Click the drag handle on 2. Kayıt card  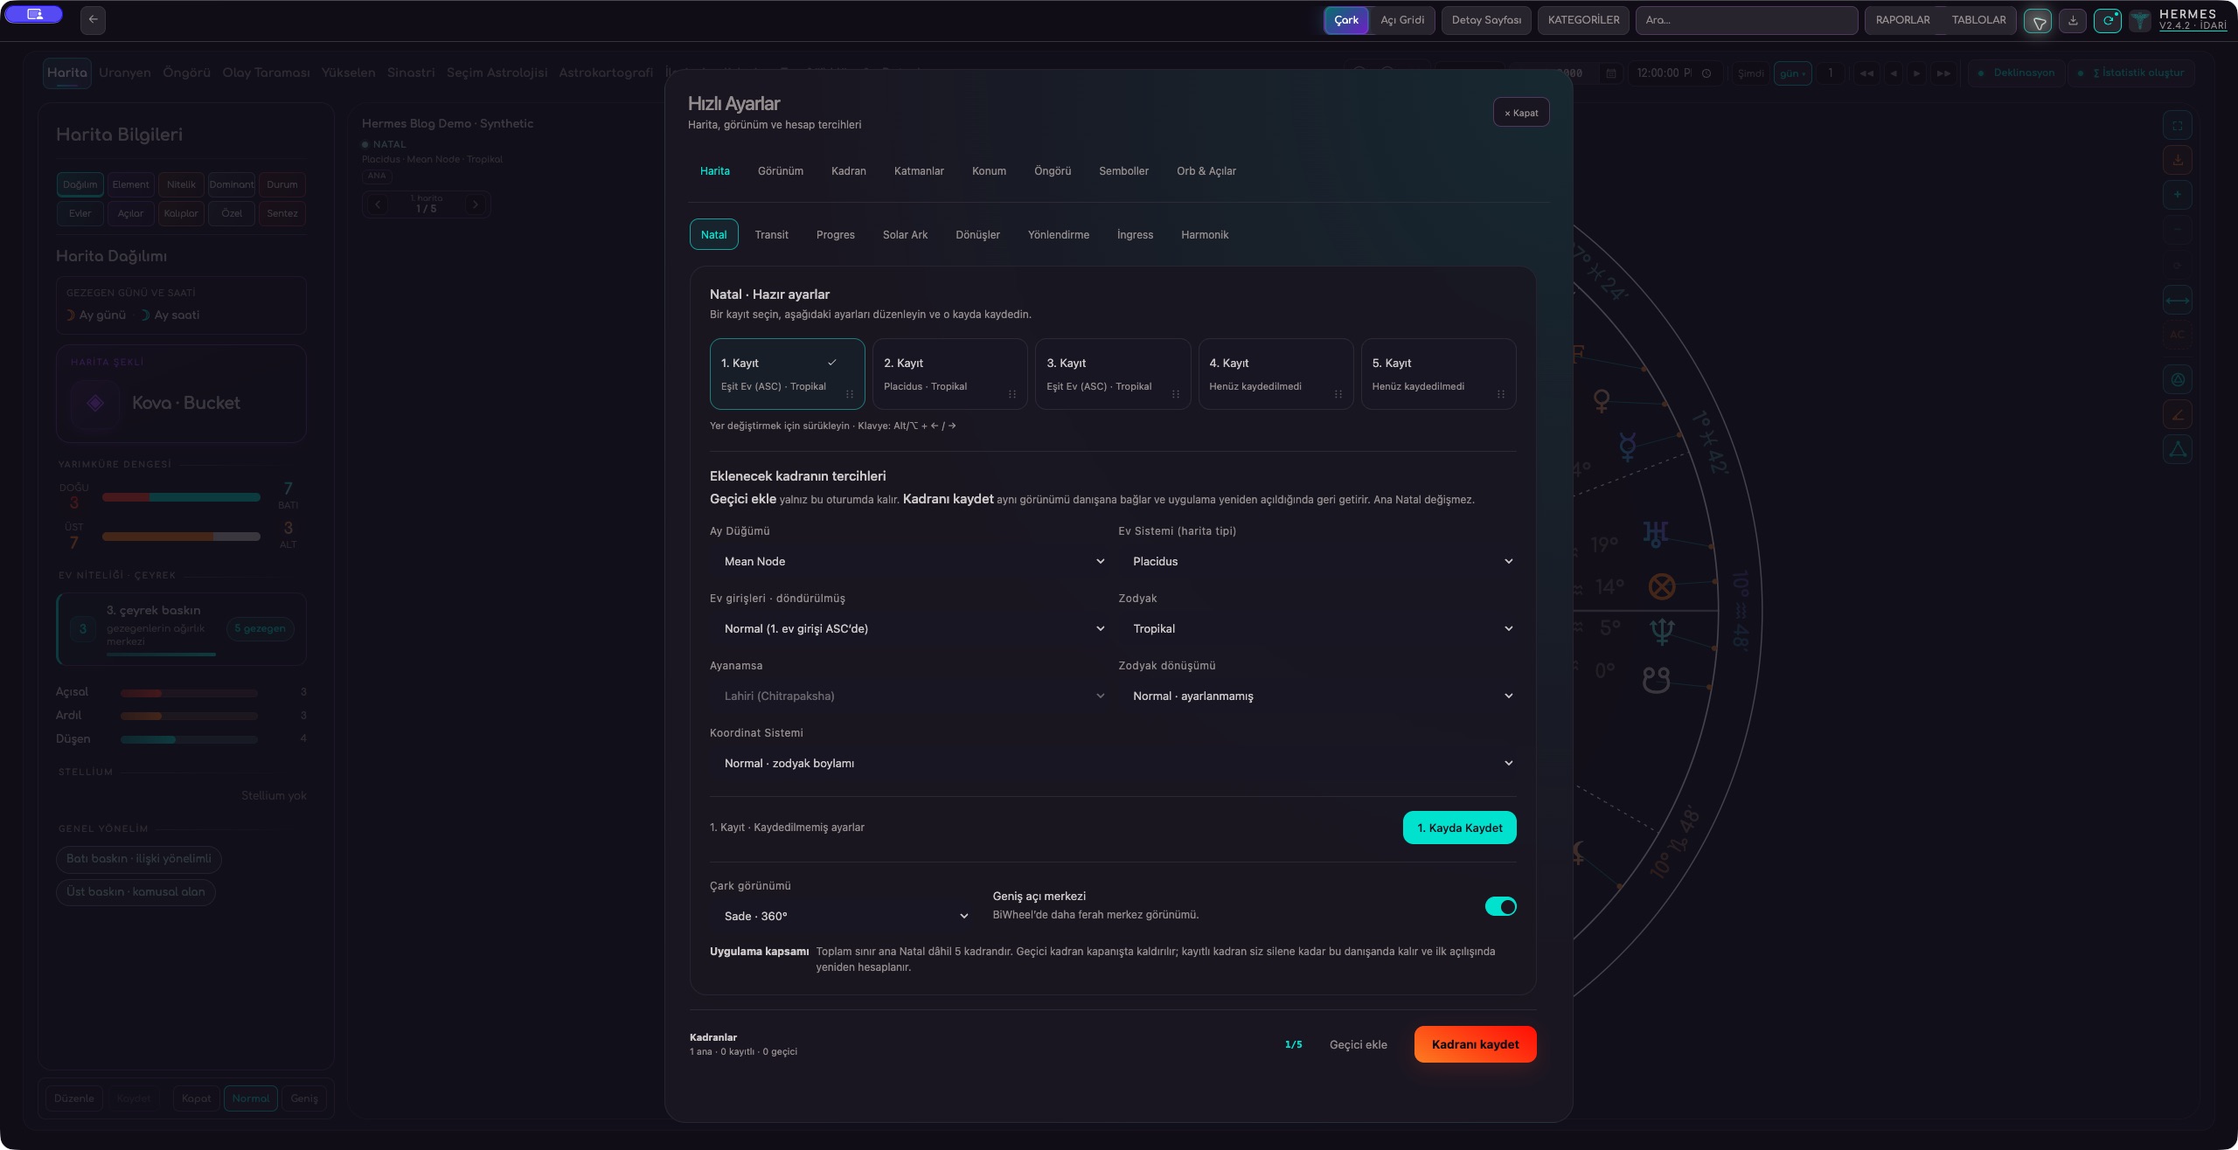click(1011, 394)
